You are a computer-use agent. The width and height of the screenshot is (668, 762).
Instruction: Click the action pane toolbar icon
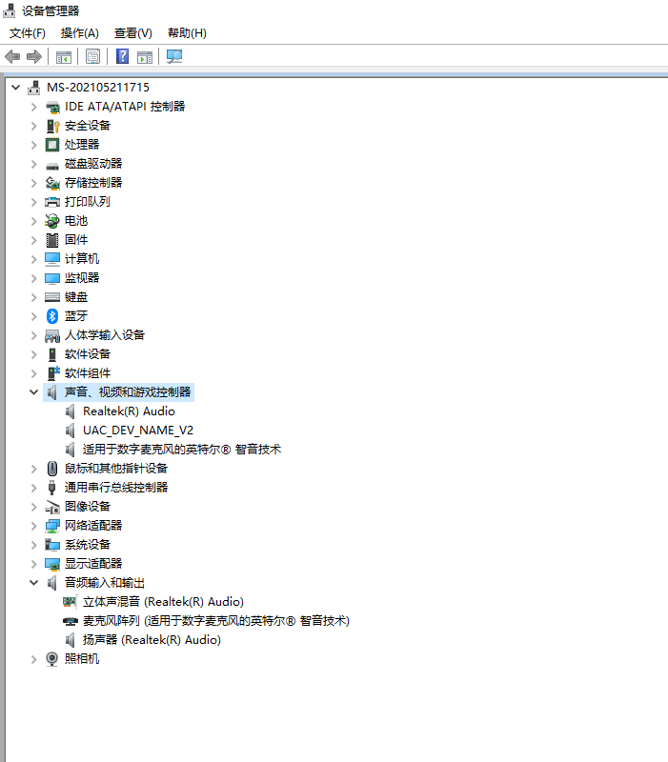click(145, 57)
